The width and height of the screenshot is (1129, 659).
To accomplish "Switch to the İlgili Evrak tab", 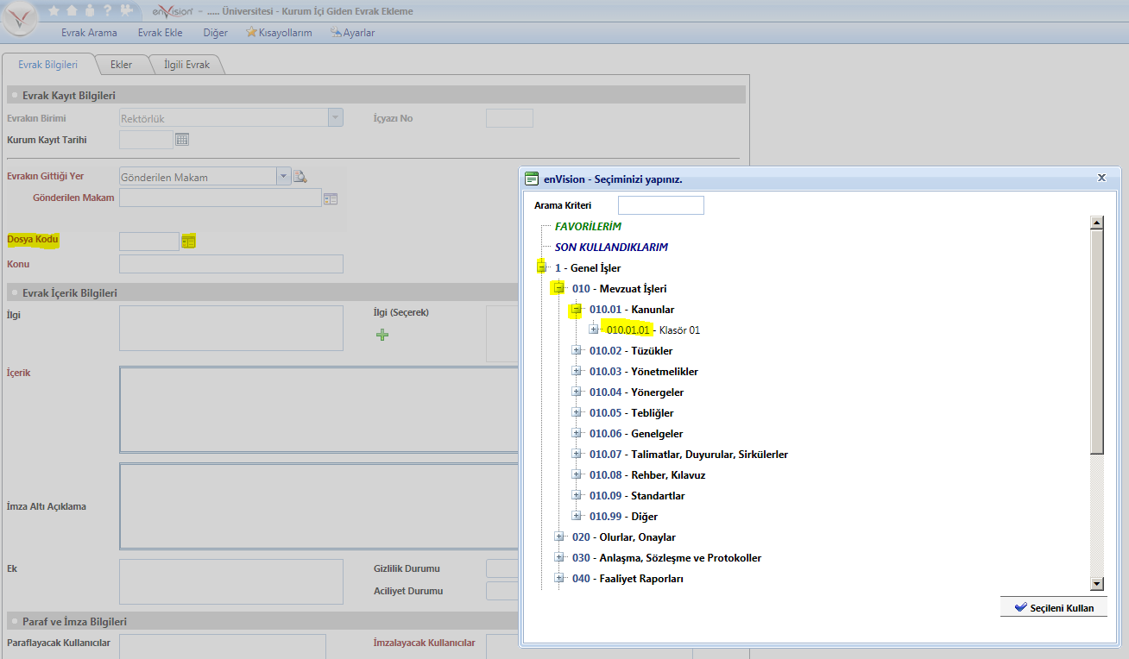I will click(186, 65).
